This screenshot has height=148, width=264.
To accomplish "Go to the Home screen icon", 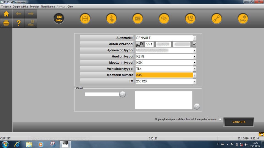I will click(x=6, y=14).
